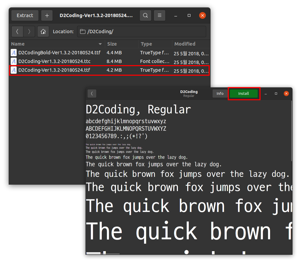Click the digits and punctuation sample line
The image size is (299, 262).
click(x=116, y=136)
